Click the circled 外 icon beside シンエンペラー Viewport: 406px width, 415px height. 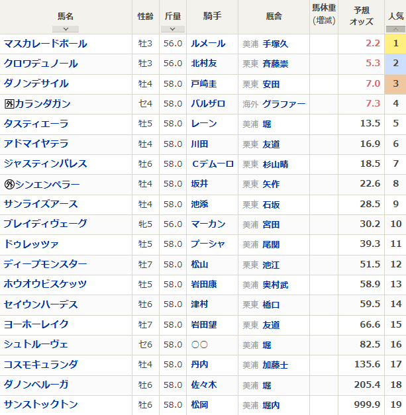pyautogui.click(x=9, y=184)
